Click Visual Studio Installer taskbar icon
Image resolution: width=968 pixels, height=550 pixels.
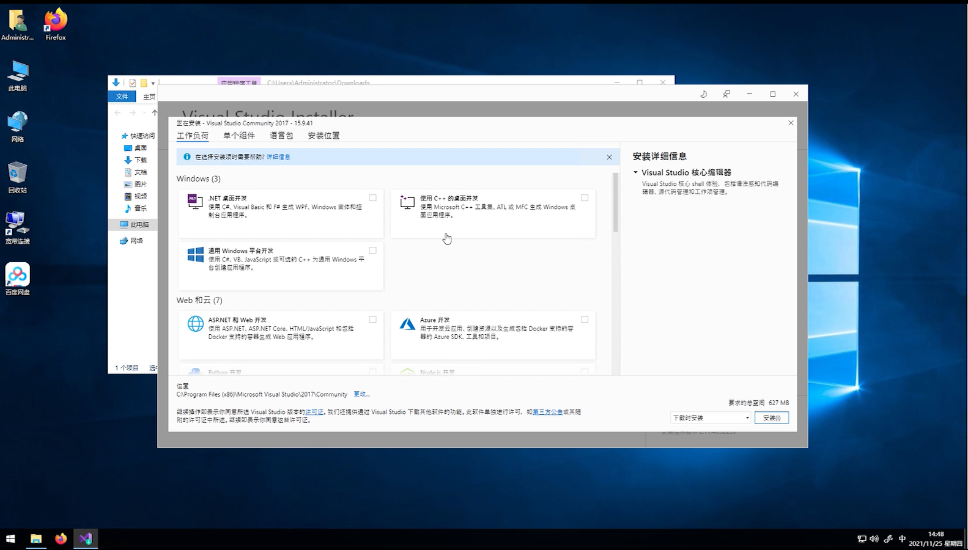coord(86,538)
